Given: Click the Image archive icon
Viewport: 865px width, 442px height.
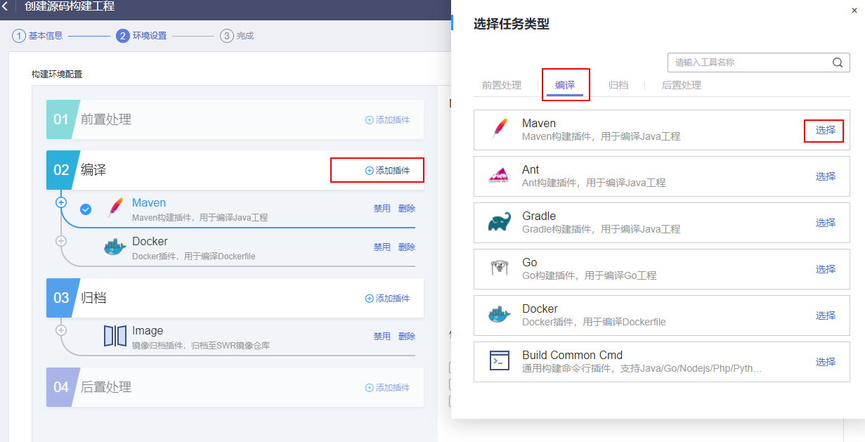Looking at the screenshot, I should (x=115, y=336).
